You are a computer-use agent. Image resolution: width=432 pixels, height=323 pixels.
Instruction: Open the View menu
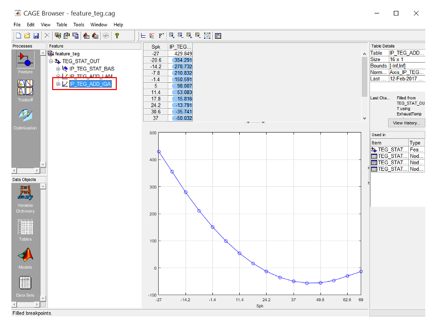click(x=45, y=24)
